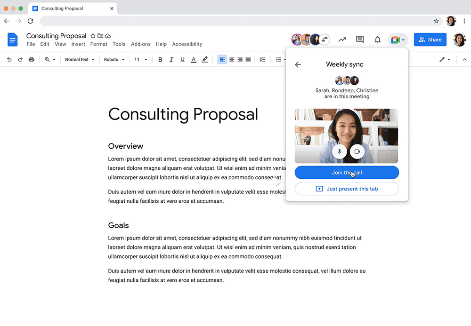The width and height of the screenshot is (471, 326).
Task: Open the Add-ons menu
Action: [x=141, y=44]
